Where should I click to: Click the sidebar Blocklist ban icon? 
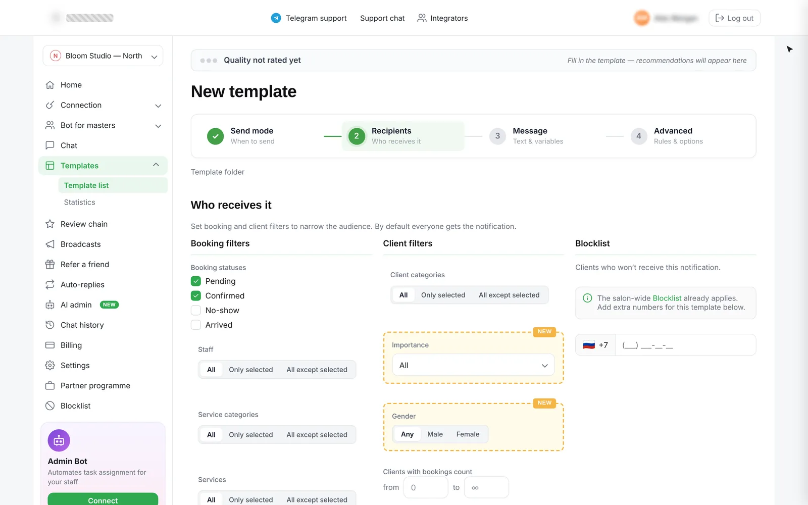click(x=50, y=406)
